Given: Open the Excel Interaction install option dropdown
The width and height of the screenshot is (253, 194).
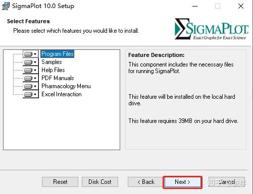Looking at the screenshot, I should [x=31, y=94].
